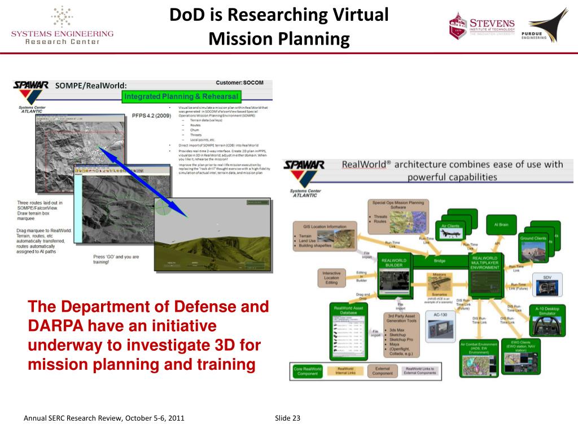Click the REALWORLD BUILDER component
Screen dimensions: 578x433
tap(394, 276)
